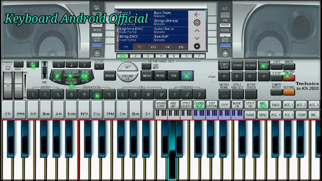Open LIST OPTION
322x181 pixels.
pos(212,105)
